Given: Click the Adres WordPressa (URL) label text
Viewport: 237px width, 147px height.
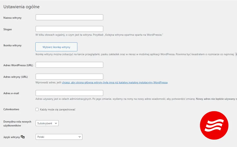Looking at the screenshot, I should coord(18,65).
